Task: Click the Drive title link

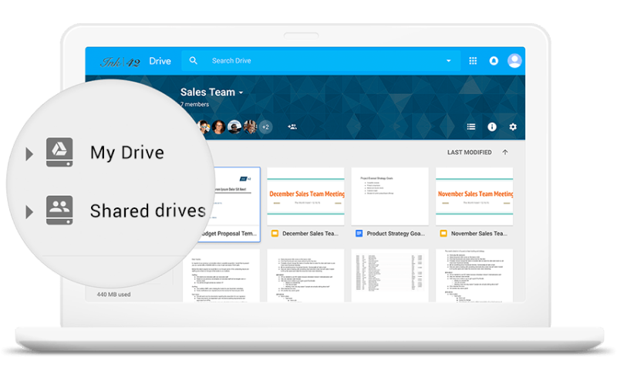Action: 160,61
